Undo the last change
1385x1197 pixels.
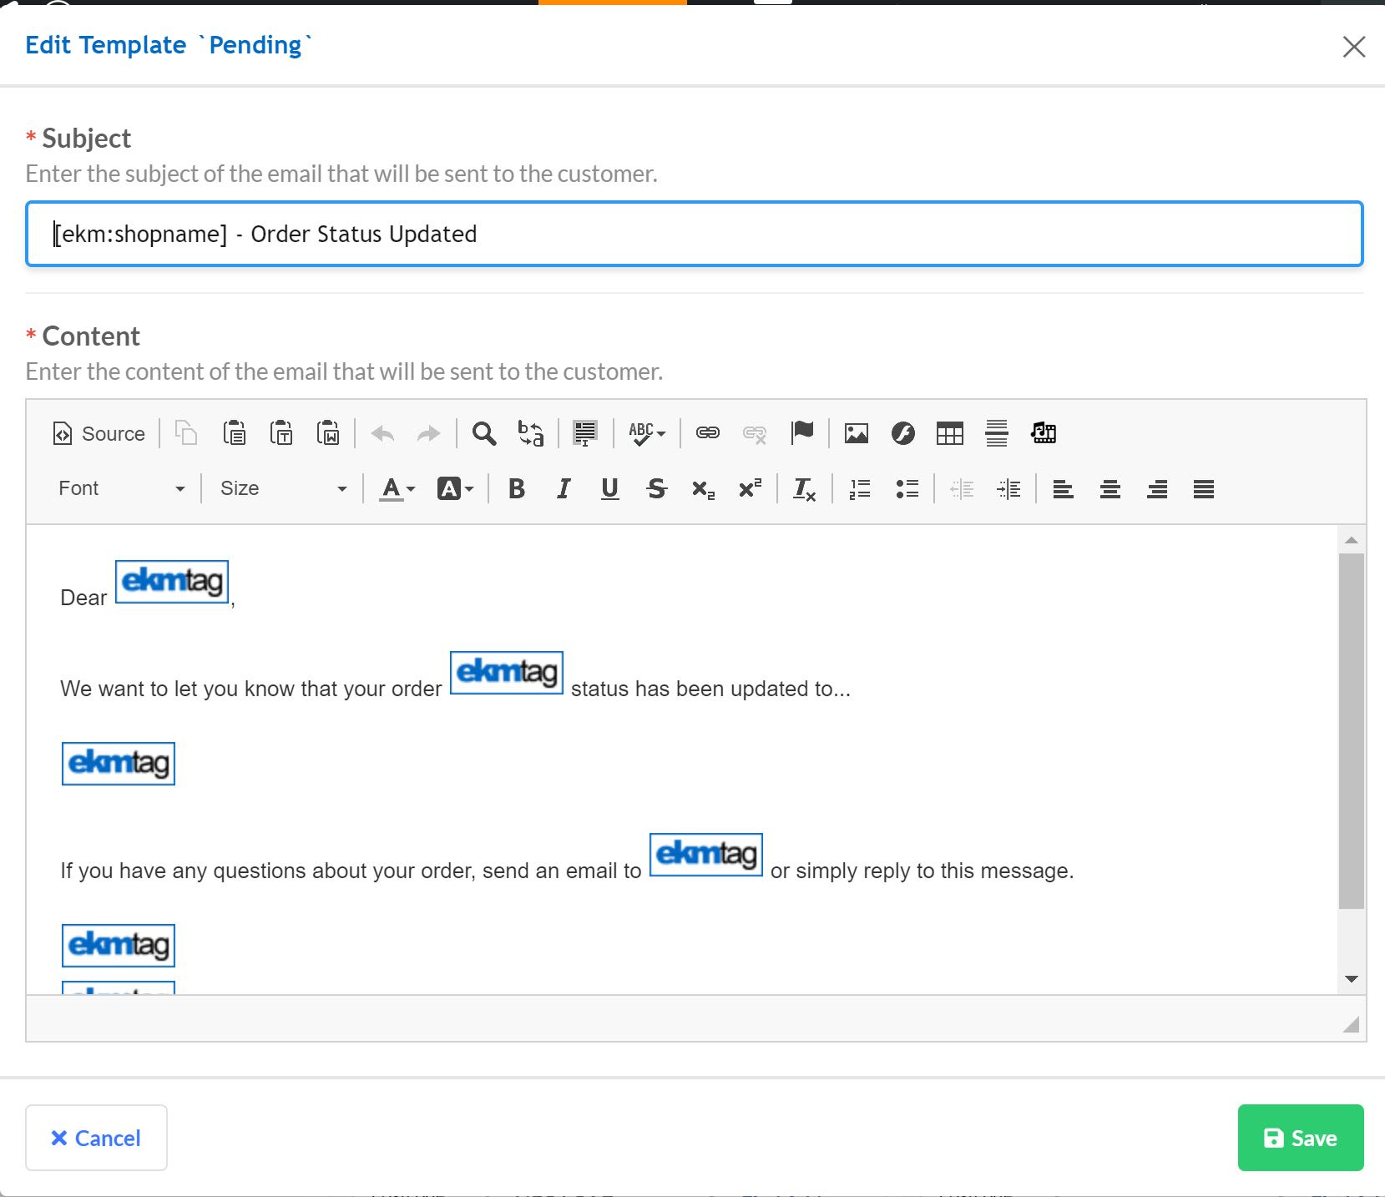(382, 433)
